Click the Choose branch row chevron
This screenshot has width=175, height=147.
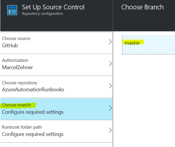[x=110, y=108]
